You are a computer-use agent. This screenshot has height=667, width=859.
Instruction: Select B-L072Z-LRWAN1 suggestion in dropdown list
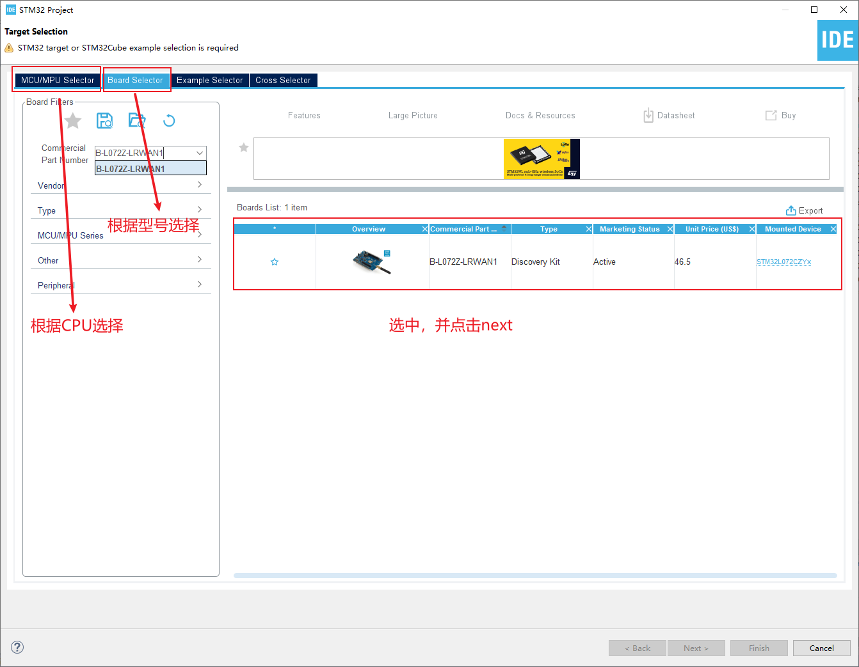coord(150,168)
